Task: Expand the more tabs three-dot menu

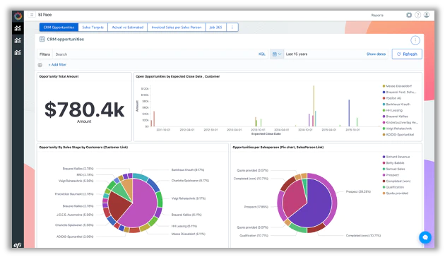Action: click(x=232, y=28)
